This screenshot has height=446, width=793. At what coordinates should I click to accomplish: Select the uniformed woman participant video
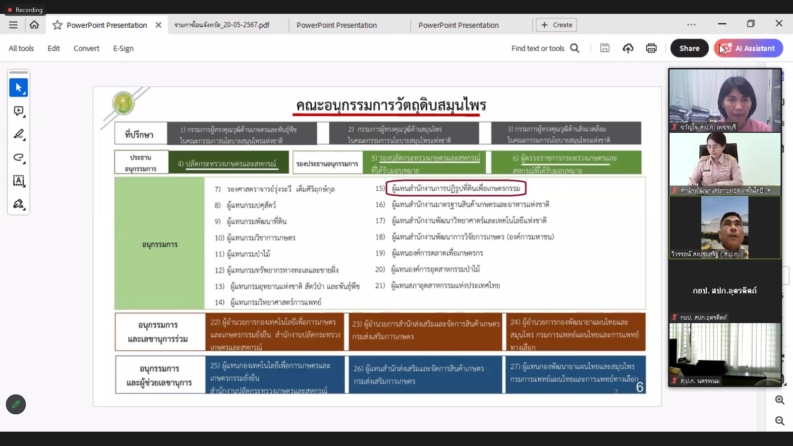[x=725, y=164]
